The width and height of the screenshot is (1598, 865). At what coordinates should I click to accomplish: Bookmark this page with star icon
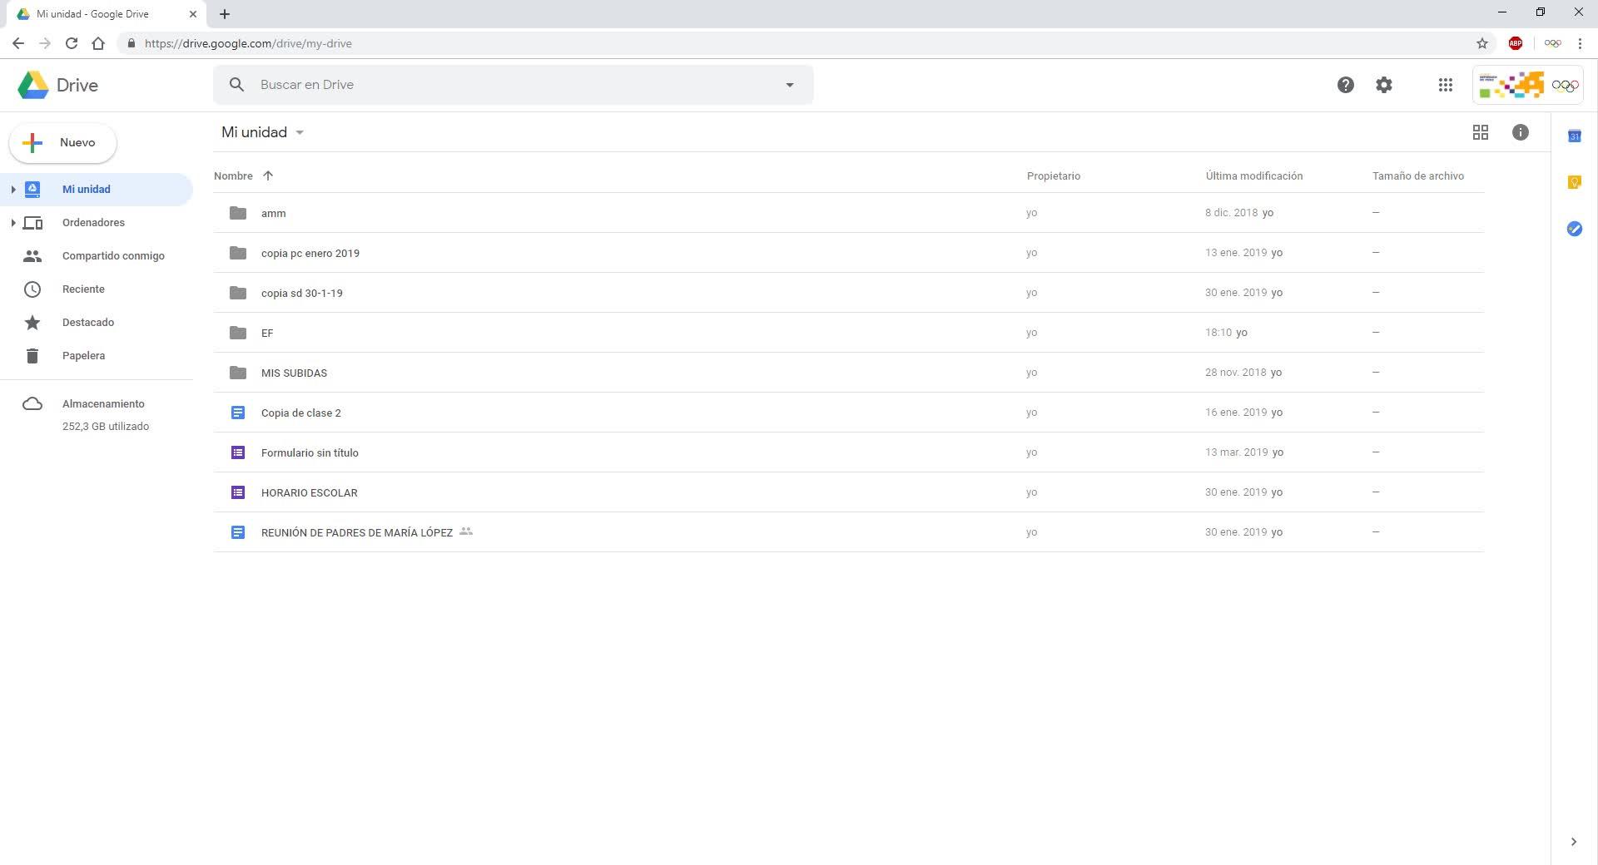(1481, 43)
